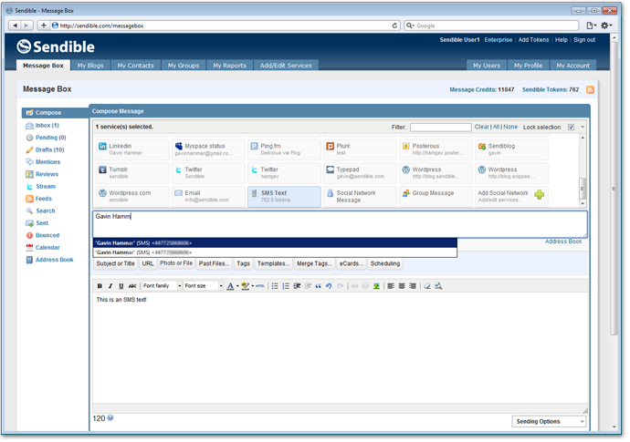Click the insert image icon

point(377,287)
